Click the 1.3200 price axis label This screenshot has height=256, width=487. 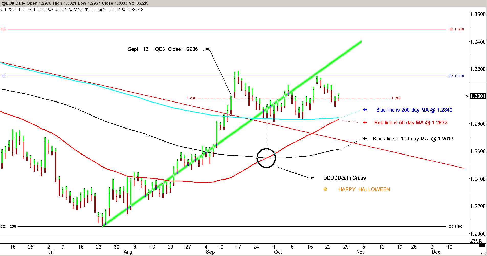(478, 69)
